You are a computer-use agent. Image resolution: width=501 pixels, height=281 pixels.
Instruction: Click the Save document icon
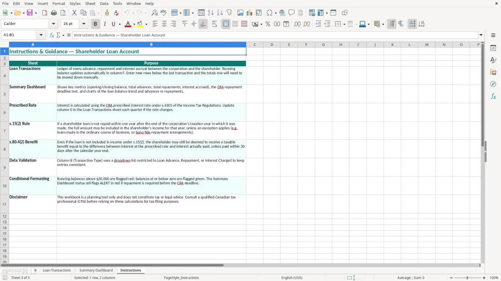click(30, 13)
